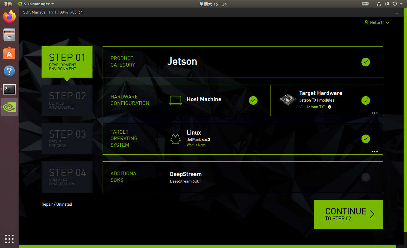
Task: Open the Files manager dock icon
Action: [9, 35]
